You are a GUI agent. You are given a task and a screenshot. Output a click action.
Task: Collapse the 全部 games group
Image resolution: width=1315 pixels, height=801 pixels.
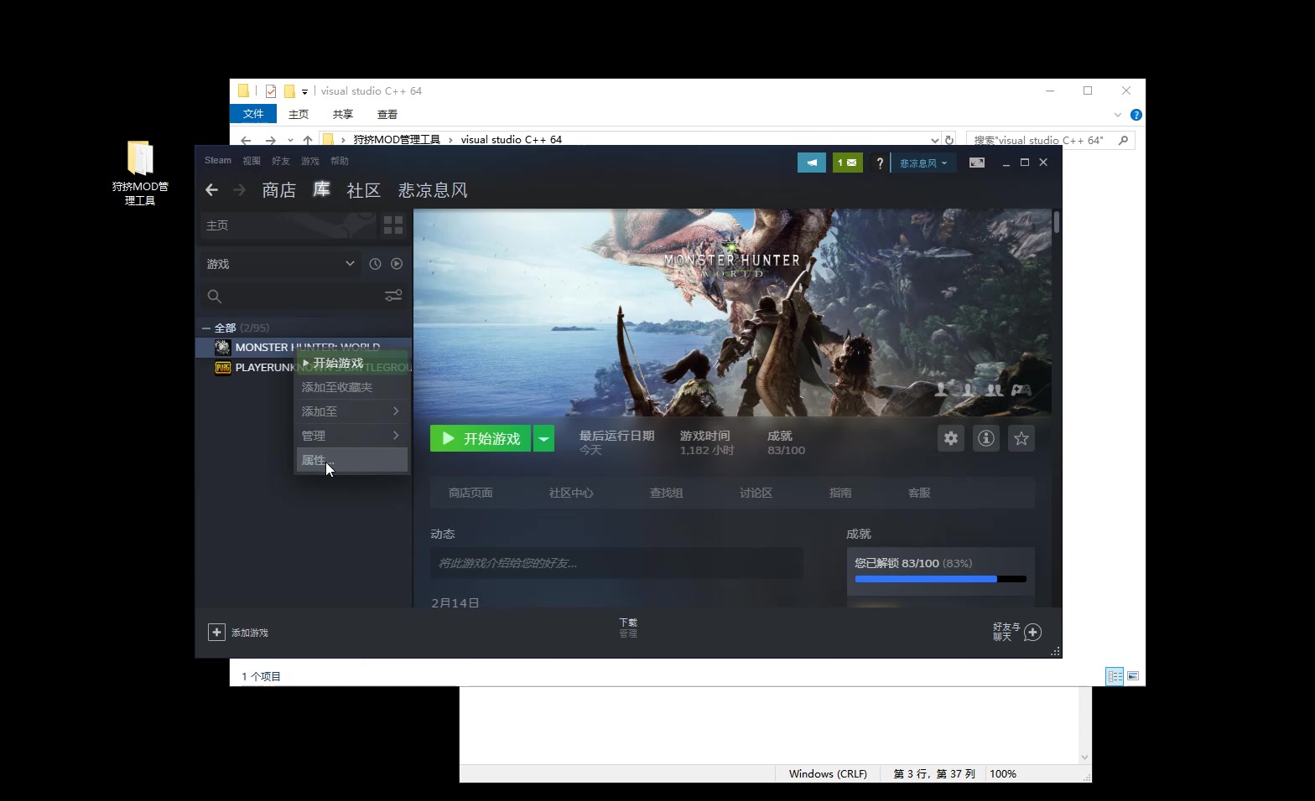tap(206, 328)
